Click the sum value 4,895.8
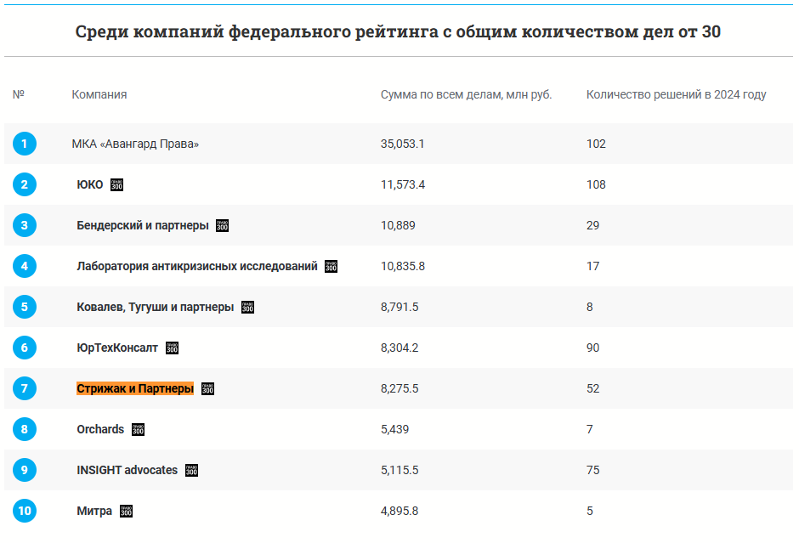This screenshot has height=543, width=799. pos(399,511)
